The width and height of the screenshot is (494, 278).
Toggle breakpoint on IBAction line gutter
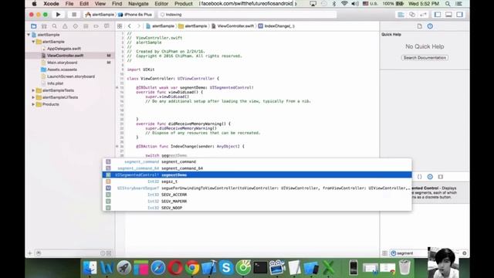117,147
